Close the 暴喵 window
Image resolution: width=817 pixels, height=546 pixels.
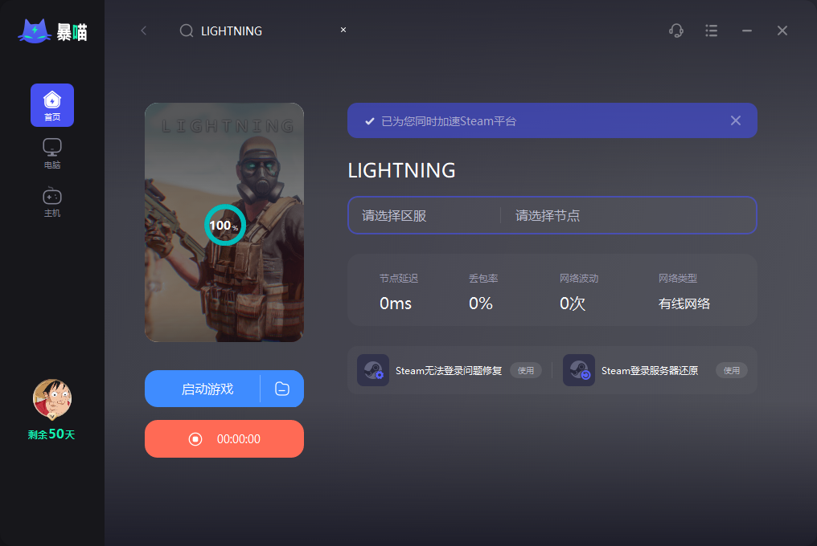click(x=782, y=31)
